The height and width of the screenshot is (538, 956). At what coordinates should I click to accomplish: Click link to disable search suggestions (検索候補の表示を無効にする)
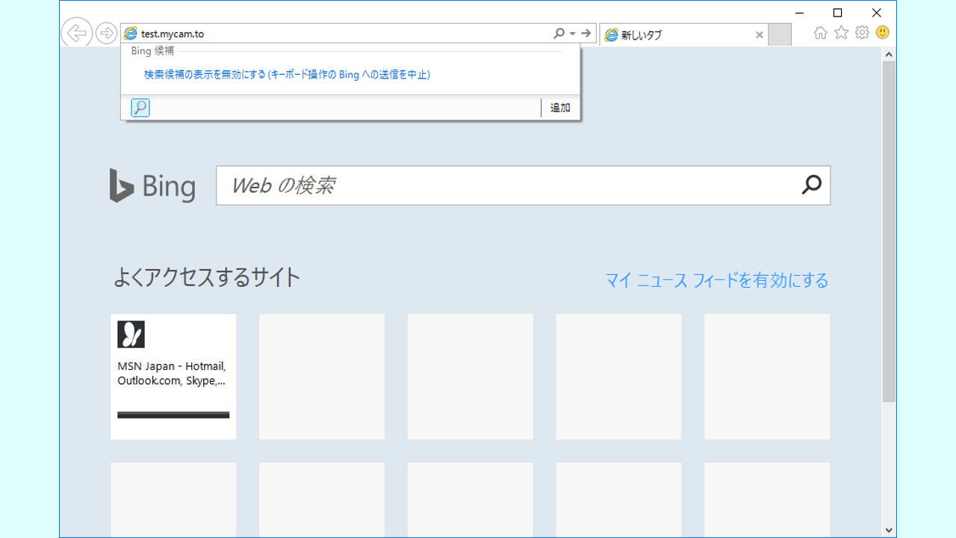(287, 75)
